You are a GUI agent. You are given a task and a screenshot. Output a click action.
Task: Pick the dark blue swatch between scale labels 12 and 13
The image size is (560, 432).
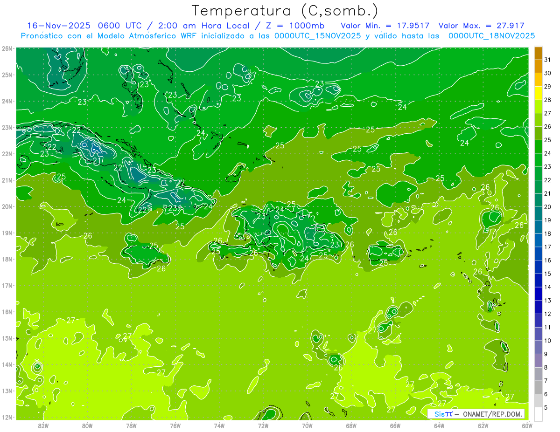click(x=538, y=307)
